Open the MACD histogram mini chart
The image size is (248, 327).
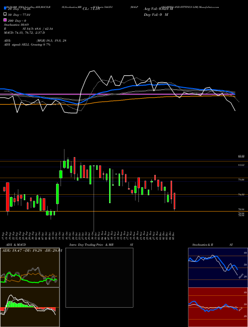coord(30,307)
